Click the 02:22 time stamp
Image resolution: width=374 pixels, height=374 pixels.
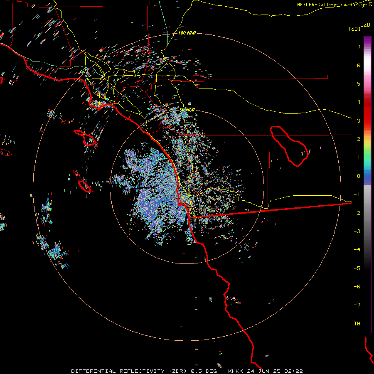[294, 371]
